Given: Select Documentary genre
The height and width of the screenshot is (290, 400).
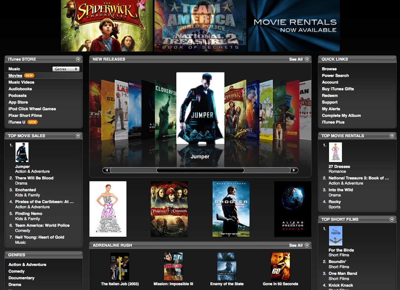Looking at the screenshot, I should tap(21, 278).
